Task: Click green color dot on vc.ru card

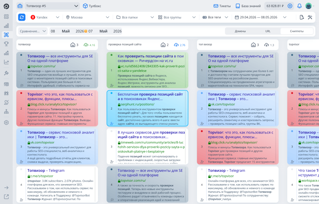Action: point(112,55)
